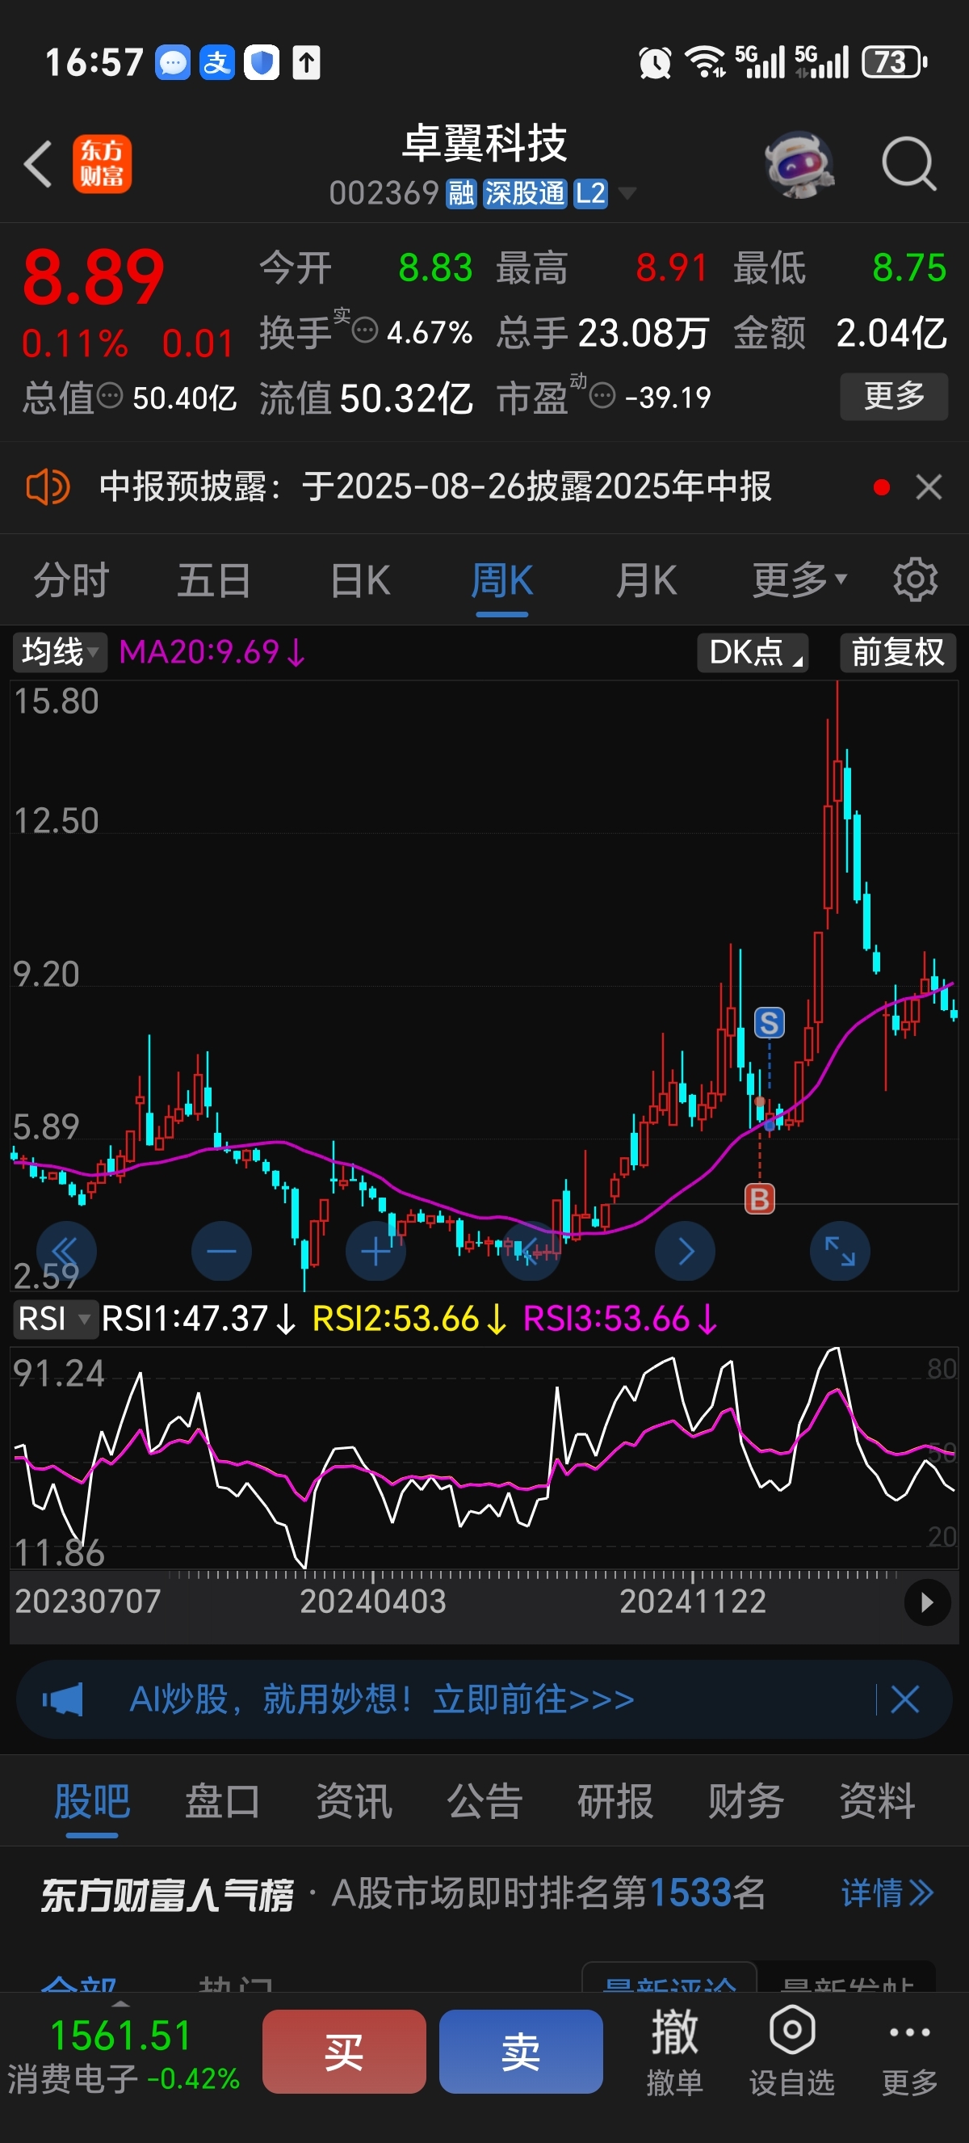
Task: Toggle 前复权 adjustment mode
Action: tap(897, 652)
